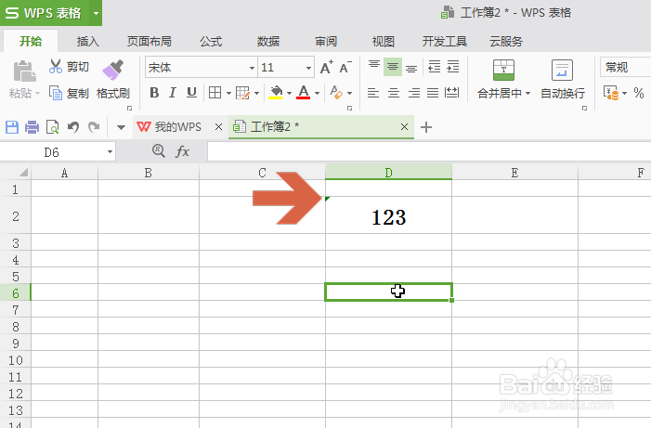
Task: Click the Name Box showing D6
Action: point(58,152)
